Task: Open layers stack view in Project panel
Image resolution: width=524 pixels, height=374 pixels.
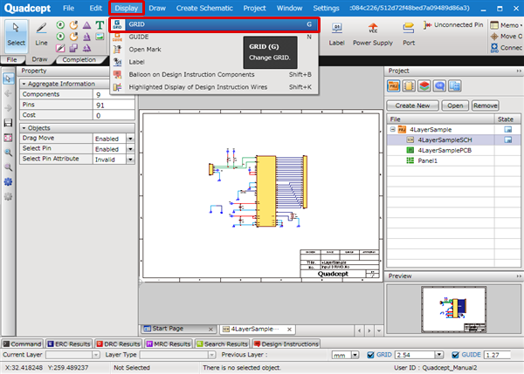Action: [424, 86]
